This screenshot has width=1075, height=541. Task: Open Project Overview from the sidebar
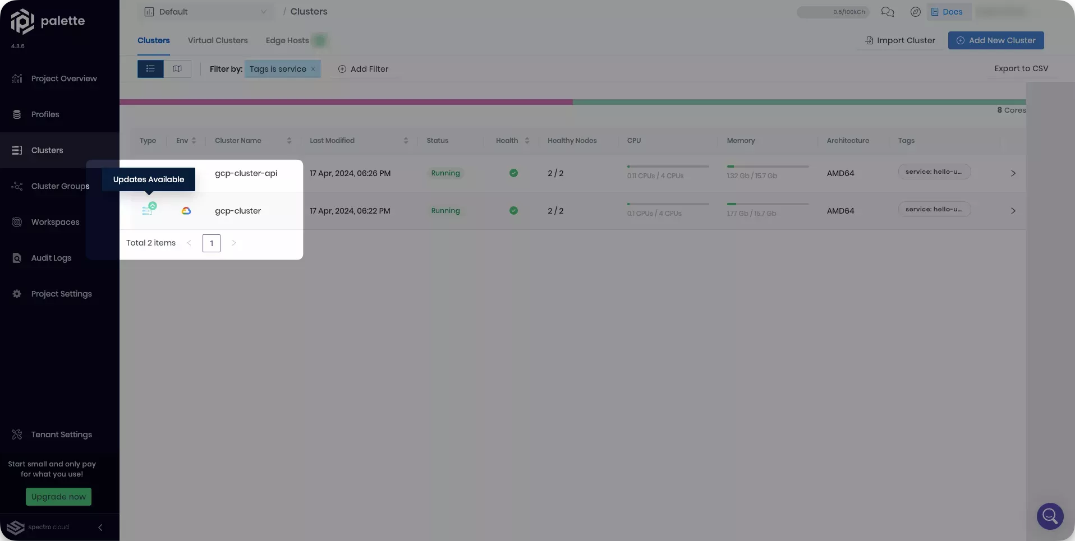[63, 78]
